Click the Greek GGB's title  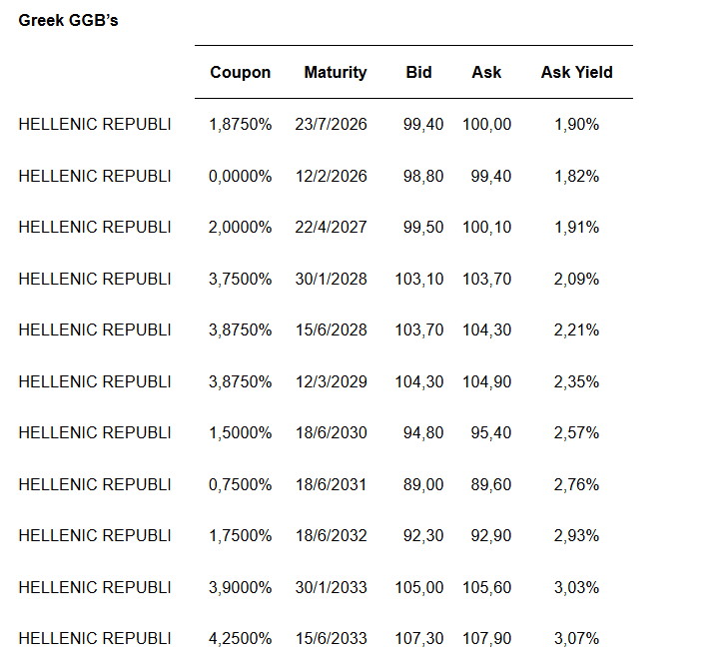[x=68, y=20]
